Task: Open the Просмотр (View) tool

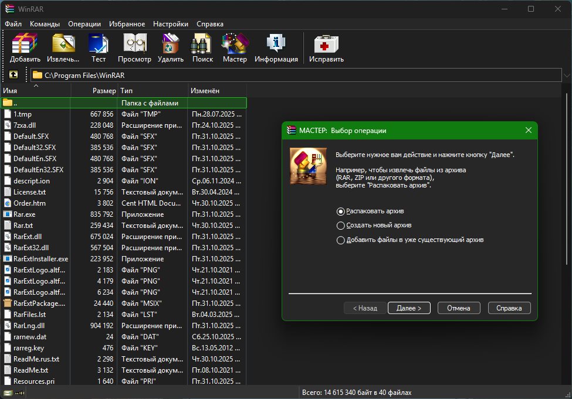Action: pyautogui.click(x=134, y=47)
